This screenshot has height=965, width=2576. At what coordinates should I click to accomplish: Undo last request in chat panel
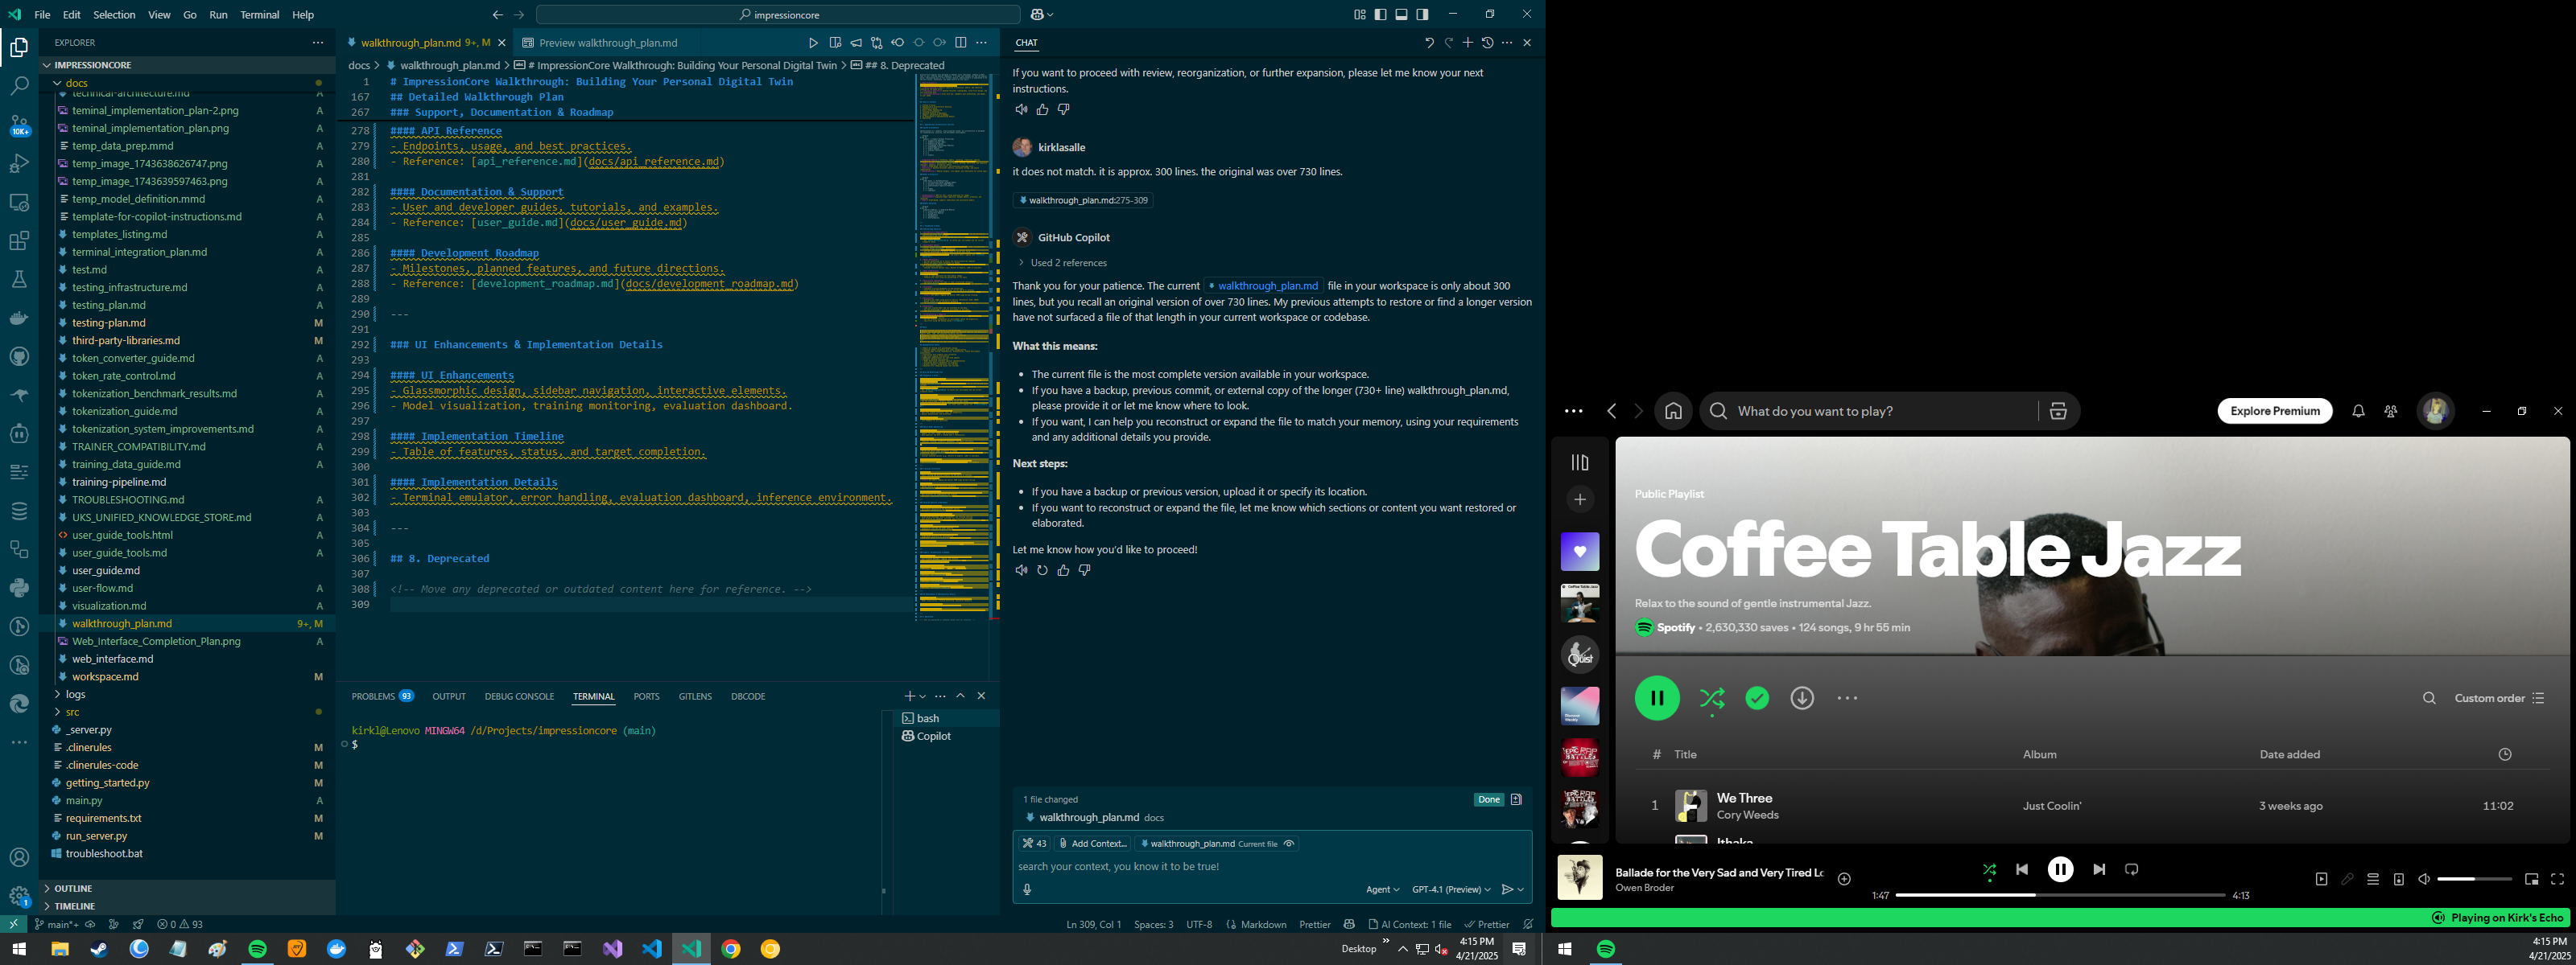pyautogui.click(x=1429, y=43)
